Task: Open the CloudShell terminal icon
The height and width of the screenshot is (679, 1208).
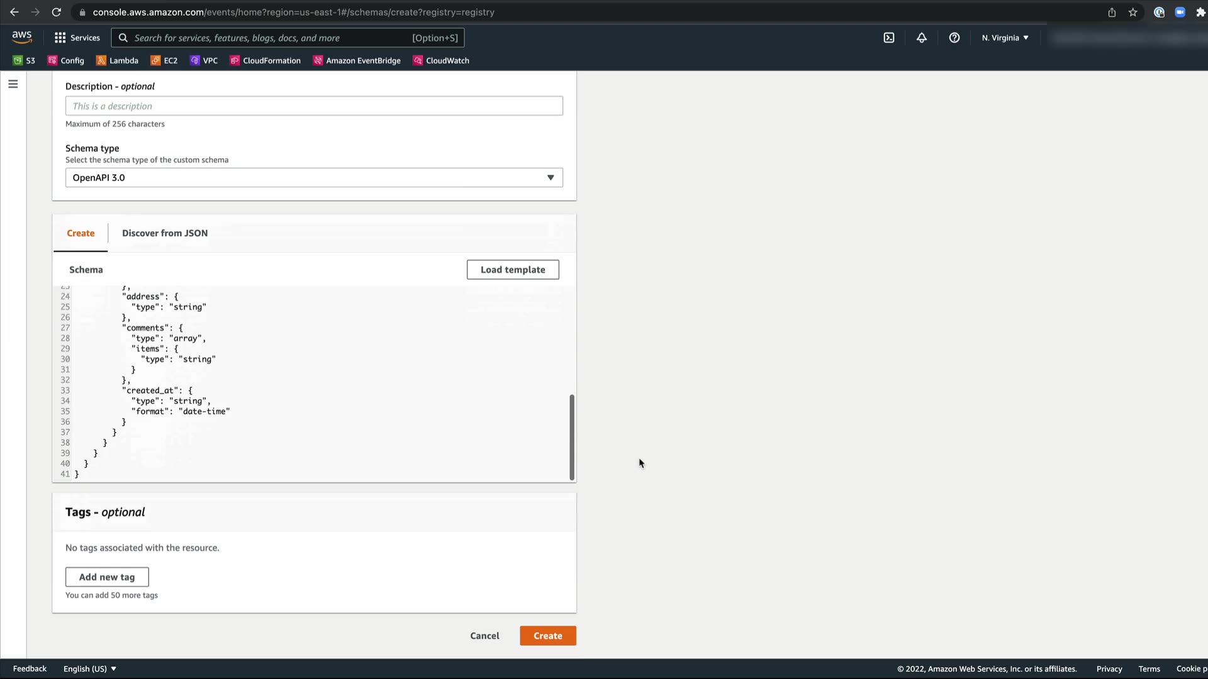Action: (x=889, y=38)
